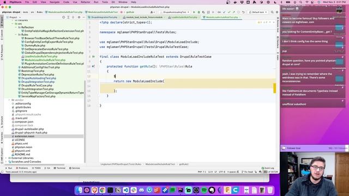Open the Terminal tool window

(x=59, y=168)
